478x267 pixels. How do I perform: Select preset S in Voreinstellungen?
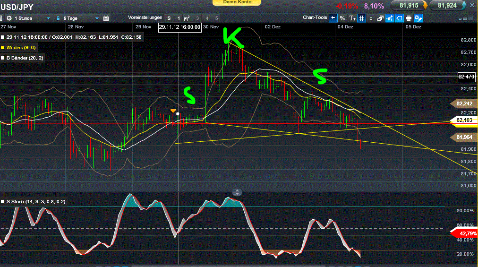(169, 18)
